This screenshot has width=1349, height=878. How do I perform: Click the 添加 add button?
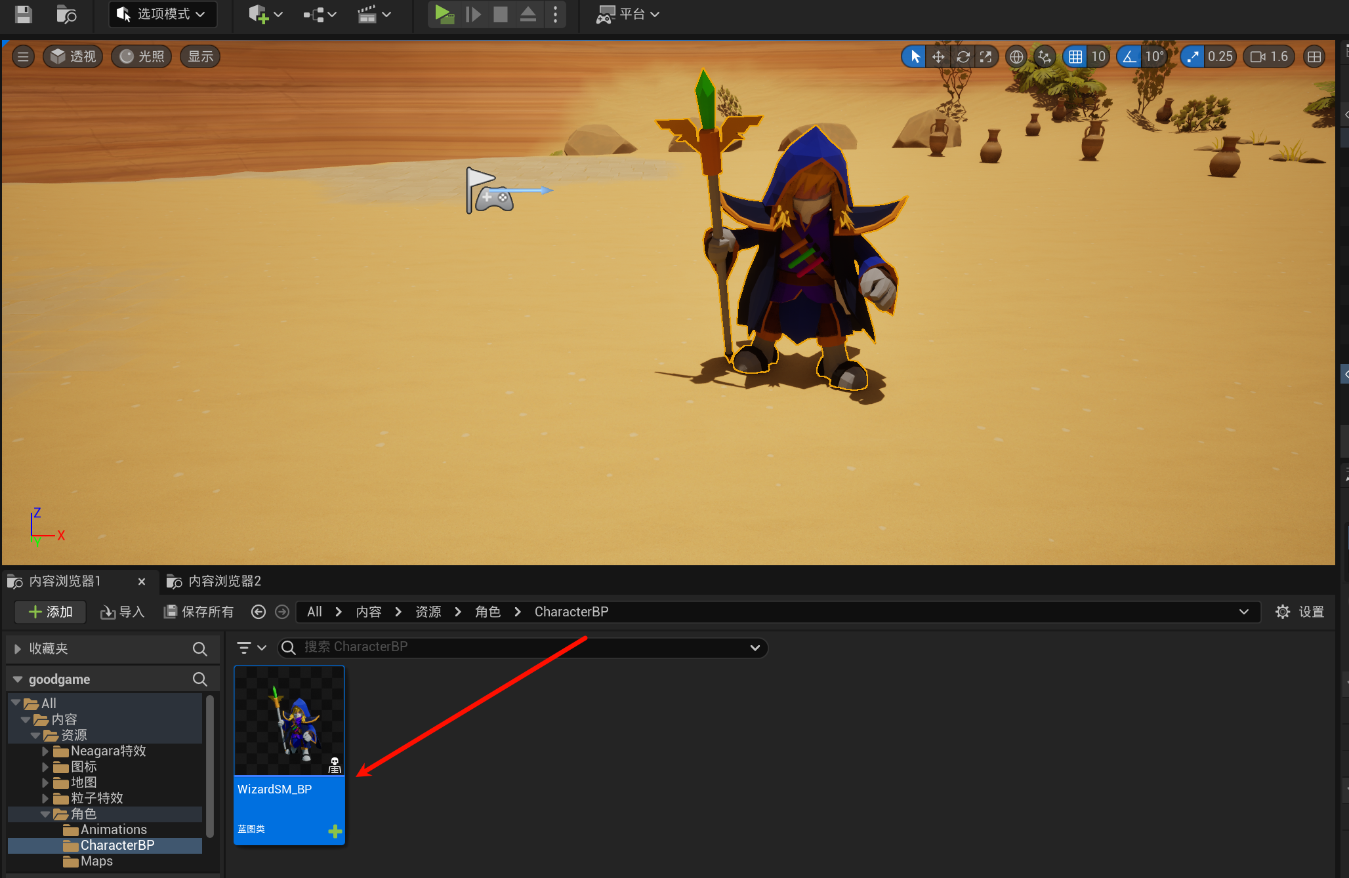pyautogui.click(x=51, y=612)
